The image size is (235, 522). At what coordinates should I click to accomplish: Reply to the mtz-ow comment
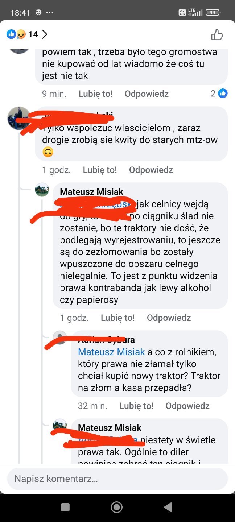click(151, 170)
